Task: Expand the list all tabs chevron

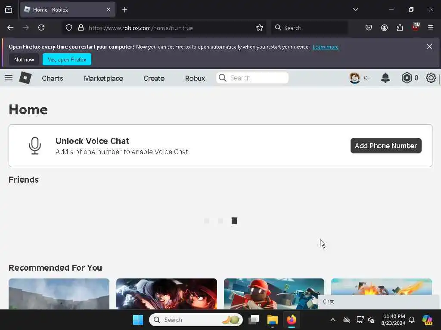Action: click(355, 9)
